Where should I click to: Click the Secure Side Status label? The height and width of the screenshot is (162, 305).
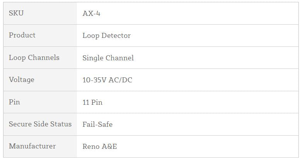click(x=40, y=124)
